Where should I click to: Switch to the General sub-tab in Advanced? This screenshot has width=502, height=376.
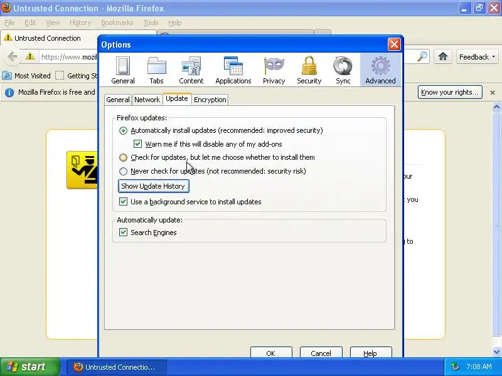(118, 100)
